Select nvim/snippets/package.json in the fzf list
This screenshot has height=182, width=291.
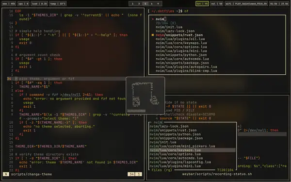click(182, 63)
